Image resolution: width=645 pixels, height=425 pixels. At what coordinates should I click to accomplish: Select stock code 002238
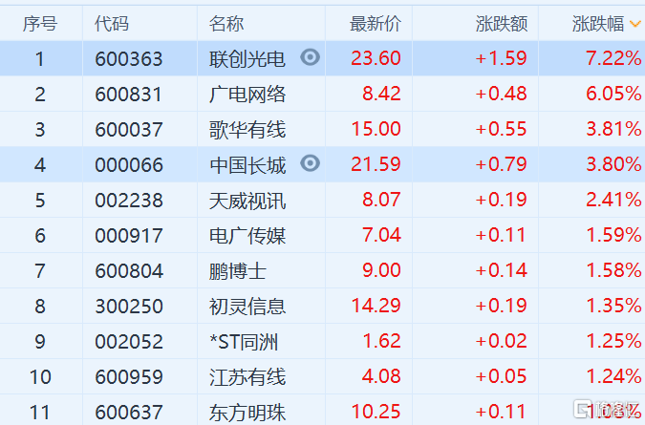[129, 201]
